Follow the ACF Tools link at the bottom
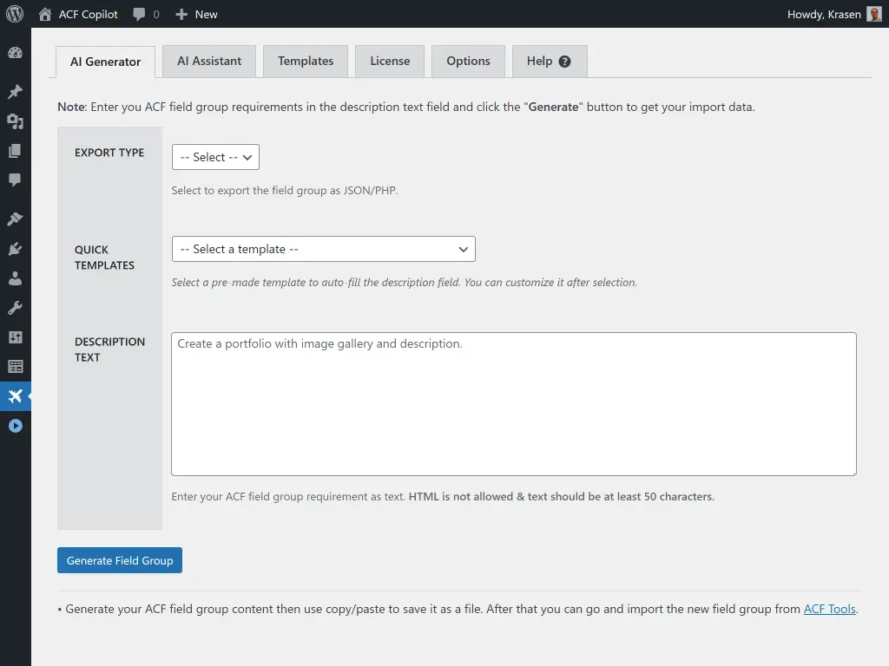The height and width of the screenshot is (666, 889). tap(829, 609)
